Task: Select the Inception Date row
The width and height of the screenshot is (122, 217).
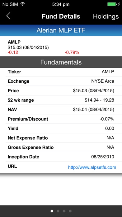Action: pyautogui.click(x=61, y=157)
